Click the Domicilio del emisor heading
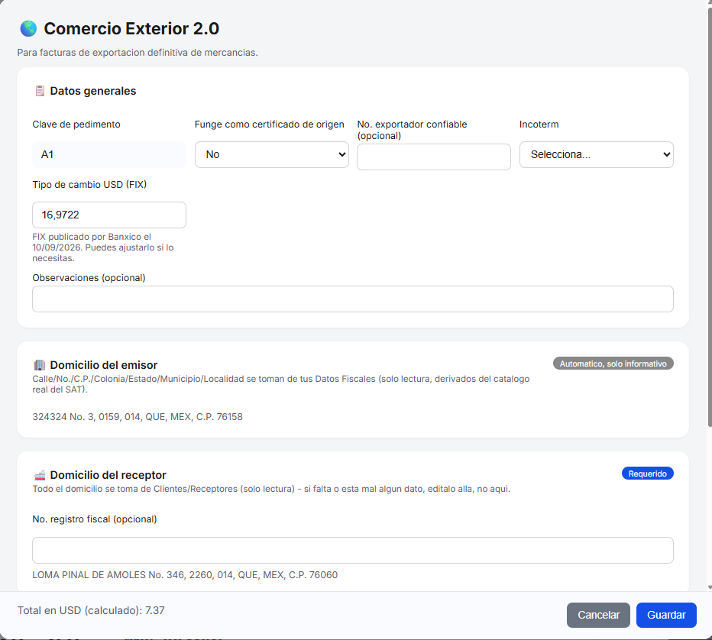 104,365
